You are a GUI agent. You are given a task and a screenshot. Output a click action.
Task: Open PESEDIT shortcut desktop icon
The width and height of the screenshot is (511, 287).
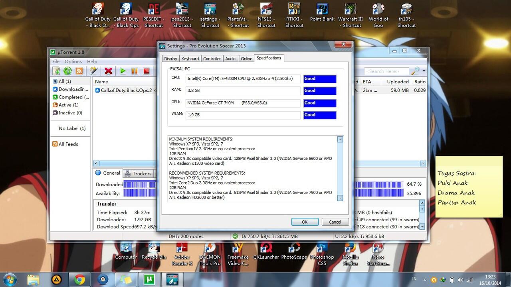coord(154,16)
